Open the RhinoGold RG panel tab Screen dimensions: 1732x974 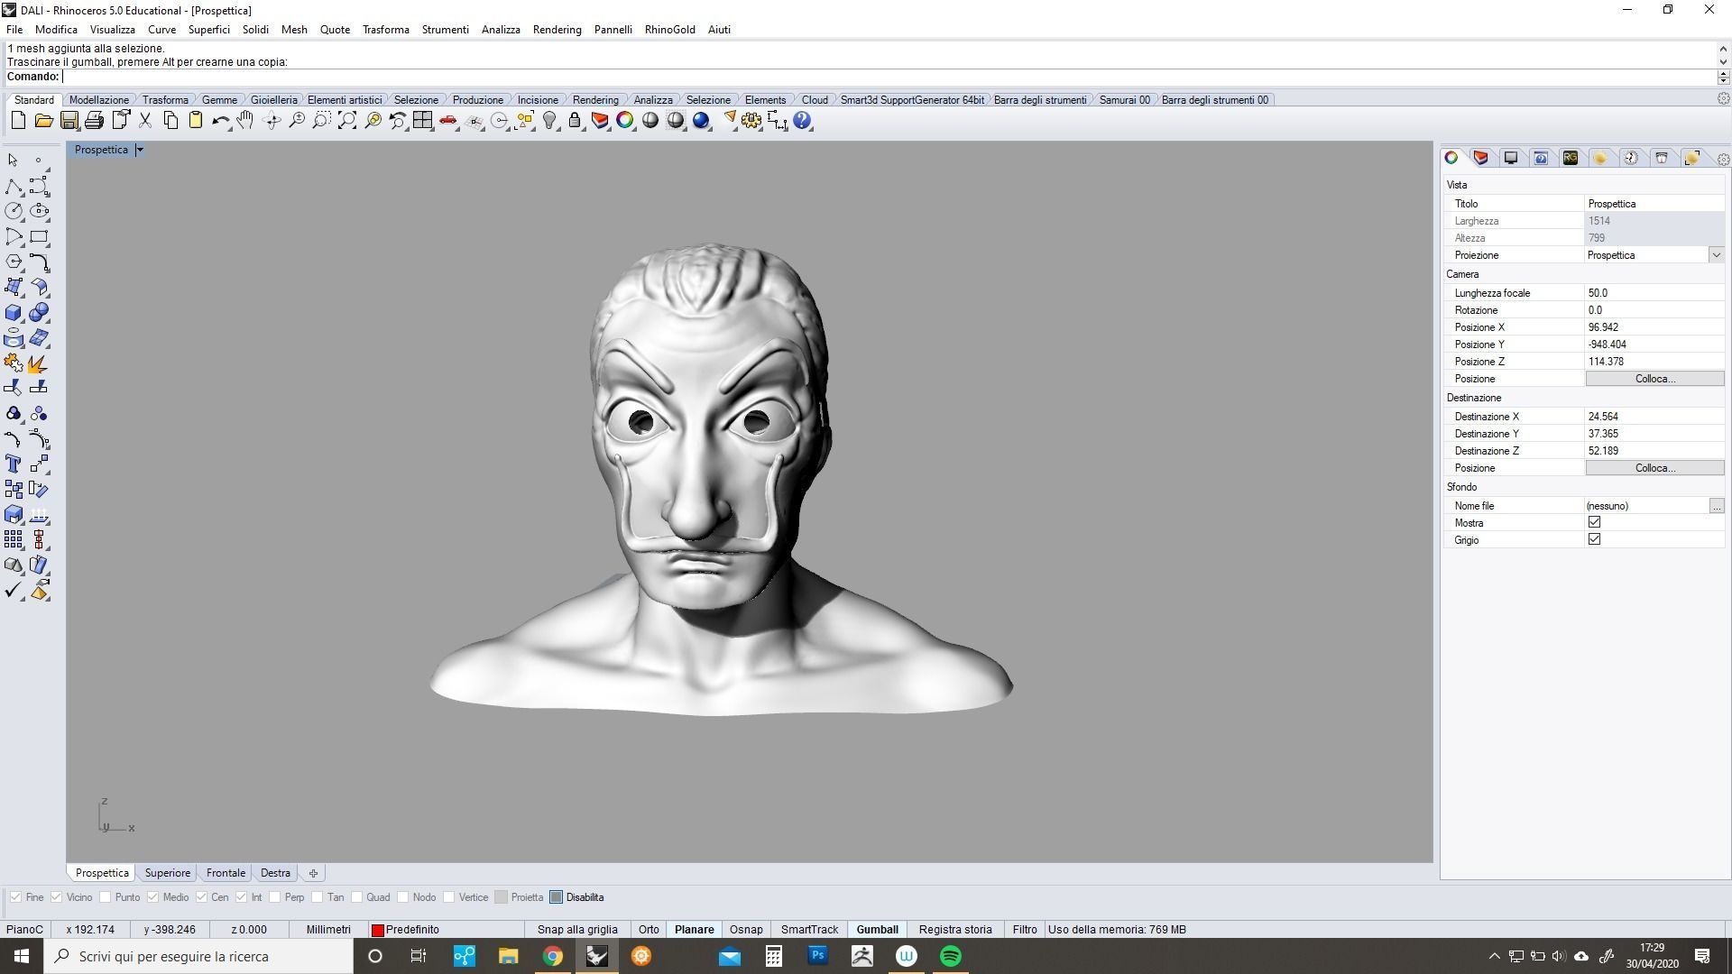[1571, 158]
